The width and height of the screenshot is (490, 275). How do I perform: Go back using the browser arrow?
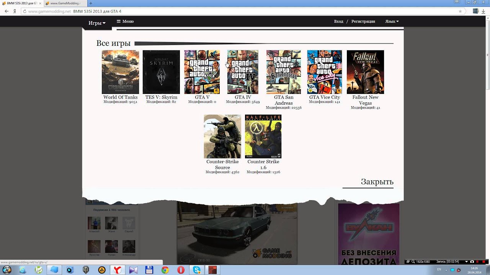tap(7, 11)
